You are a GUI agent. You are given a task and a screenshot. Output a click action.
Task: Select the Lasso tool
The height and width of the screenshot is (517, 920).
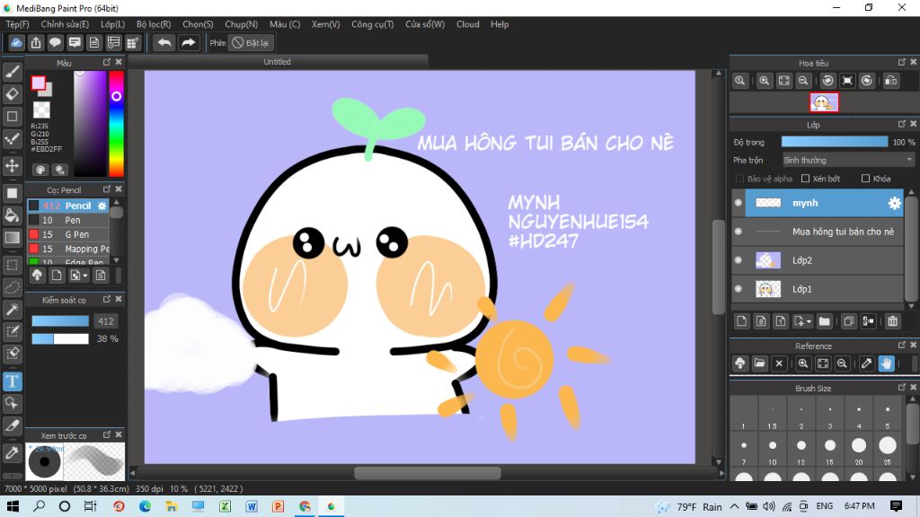pyautogui.click(x=13, y=287)
